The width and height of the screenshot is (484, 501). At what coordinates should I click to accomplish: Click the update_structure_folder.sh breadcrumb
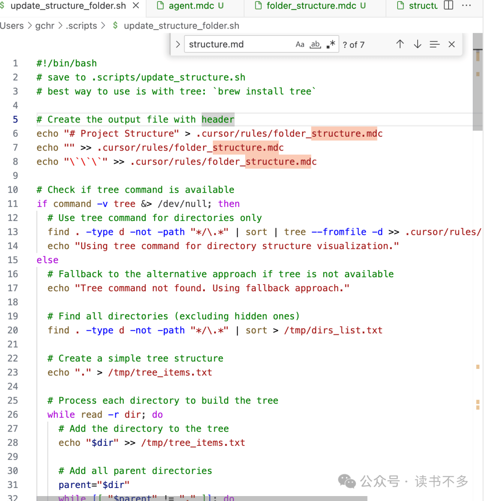pos(181,26)
